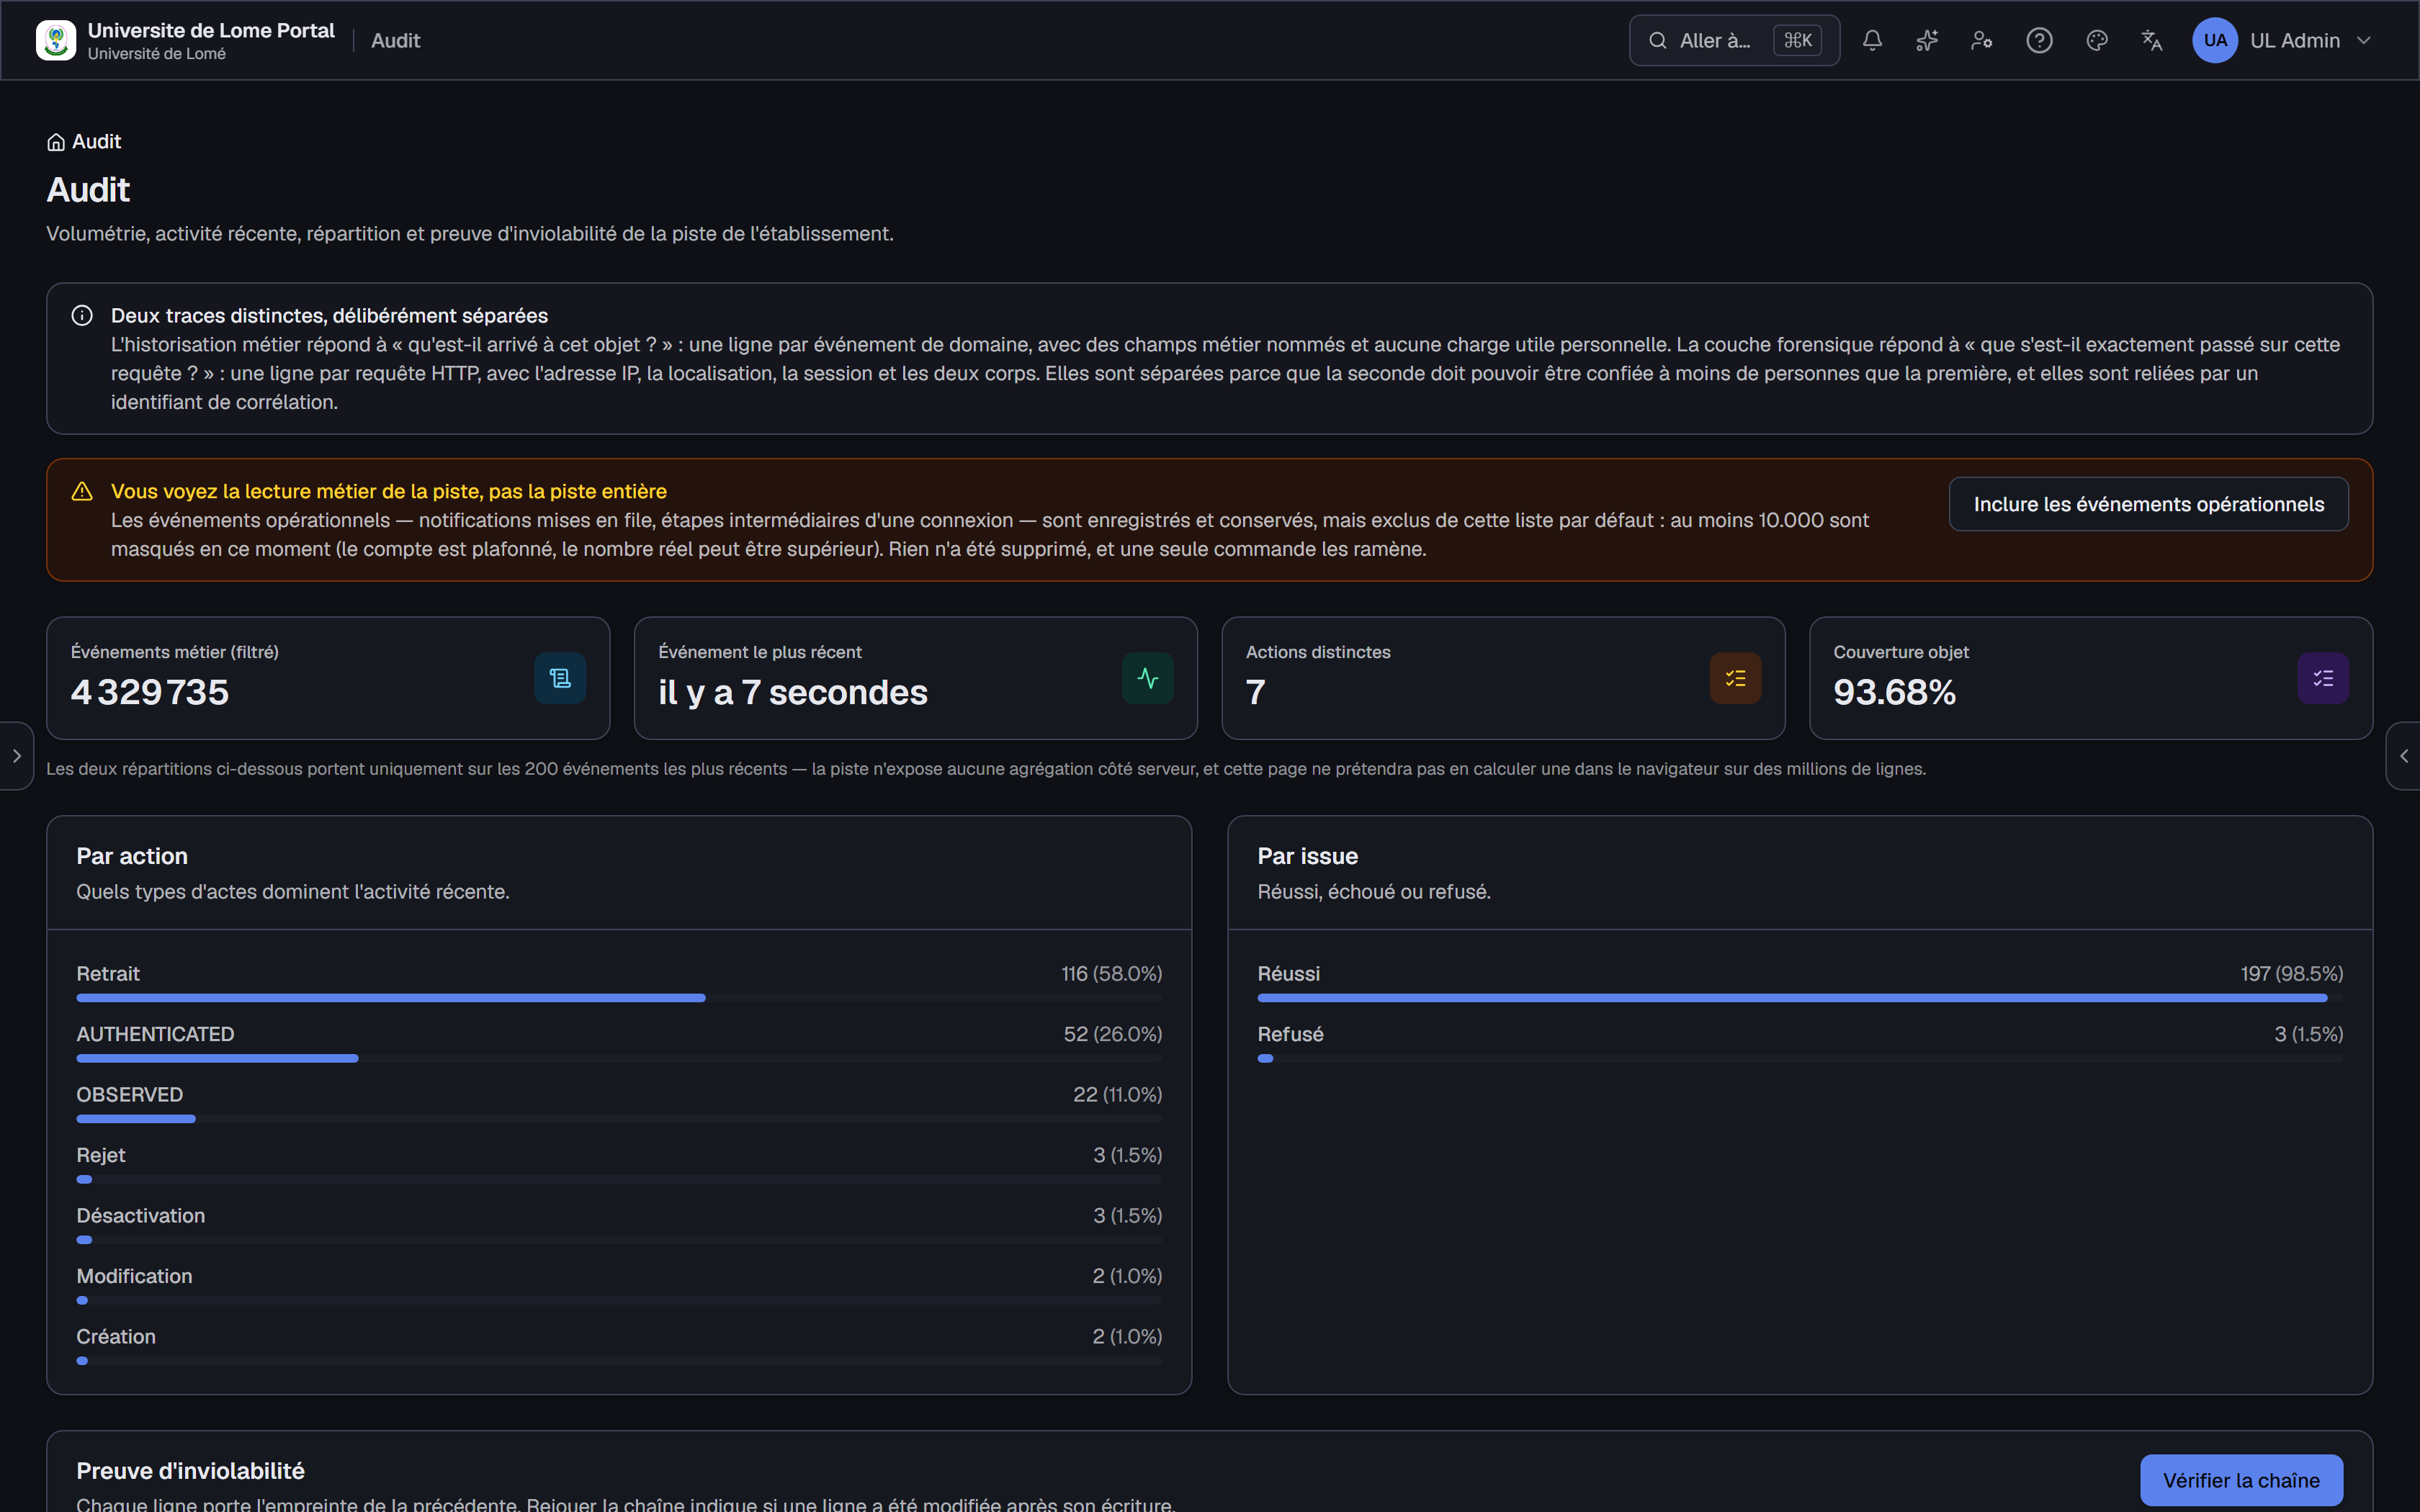Viewport: 2420px width, 1512px height.
Task: Open the notifications bell
Action: (1872, 40)
